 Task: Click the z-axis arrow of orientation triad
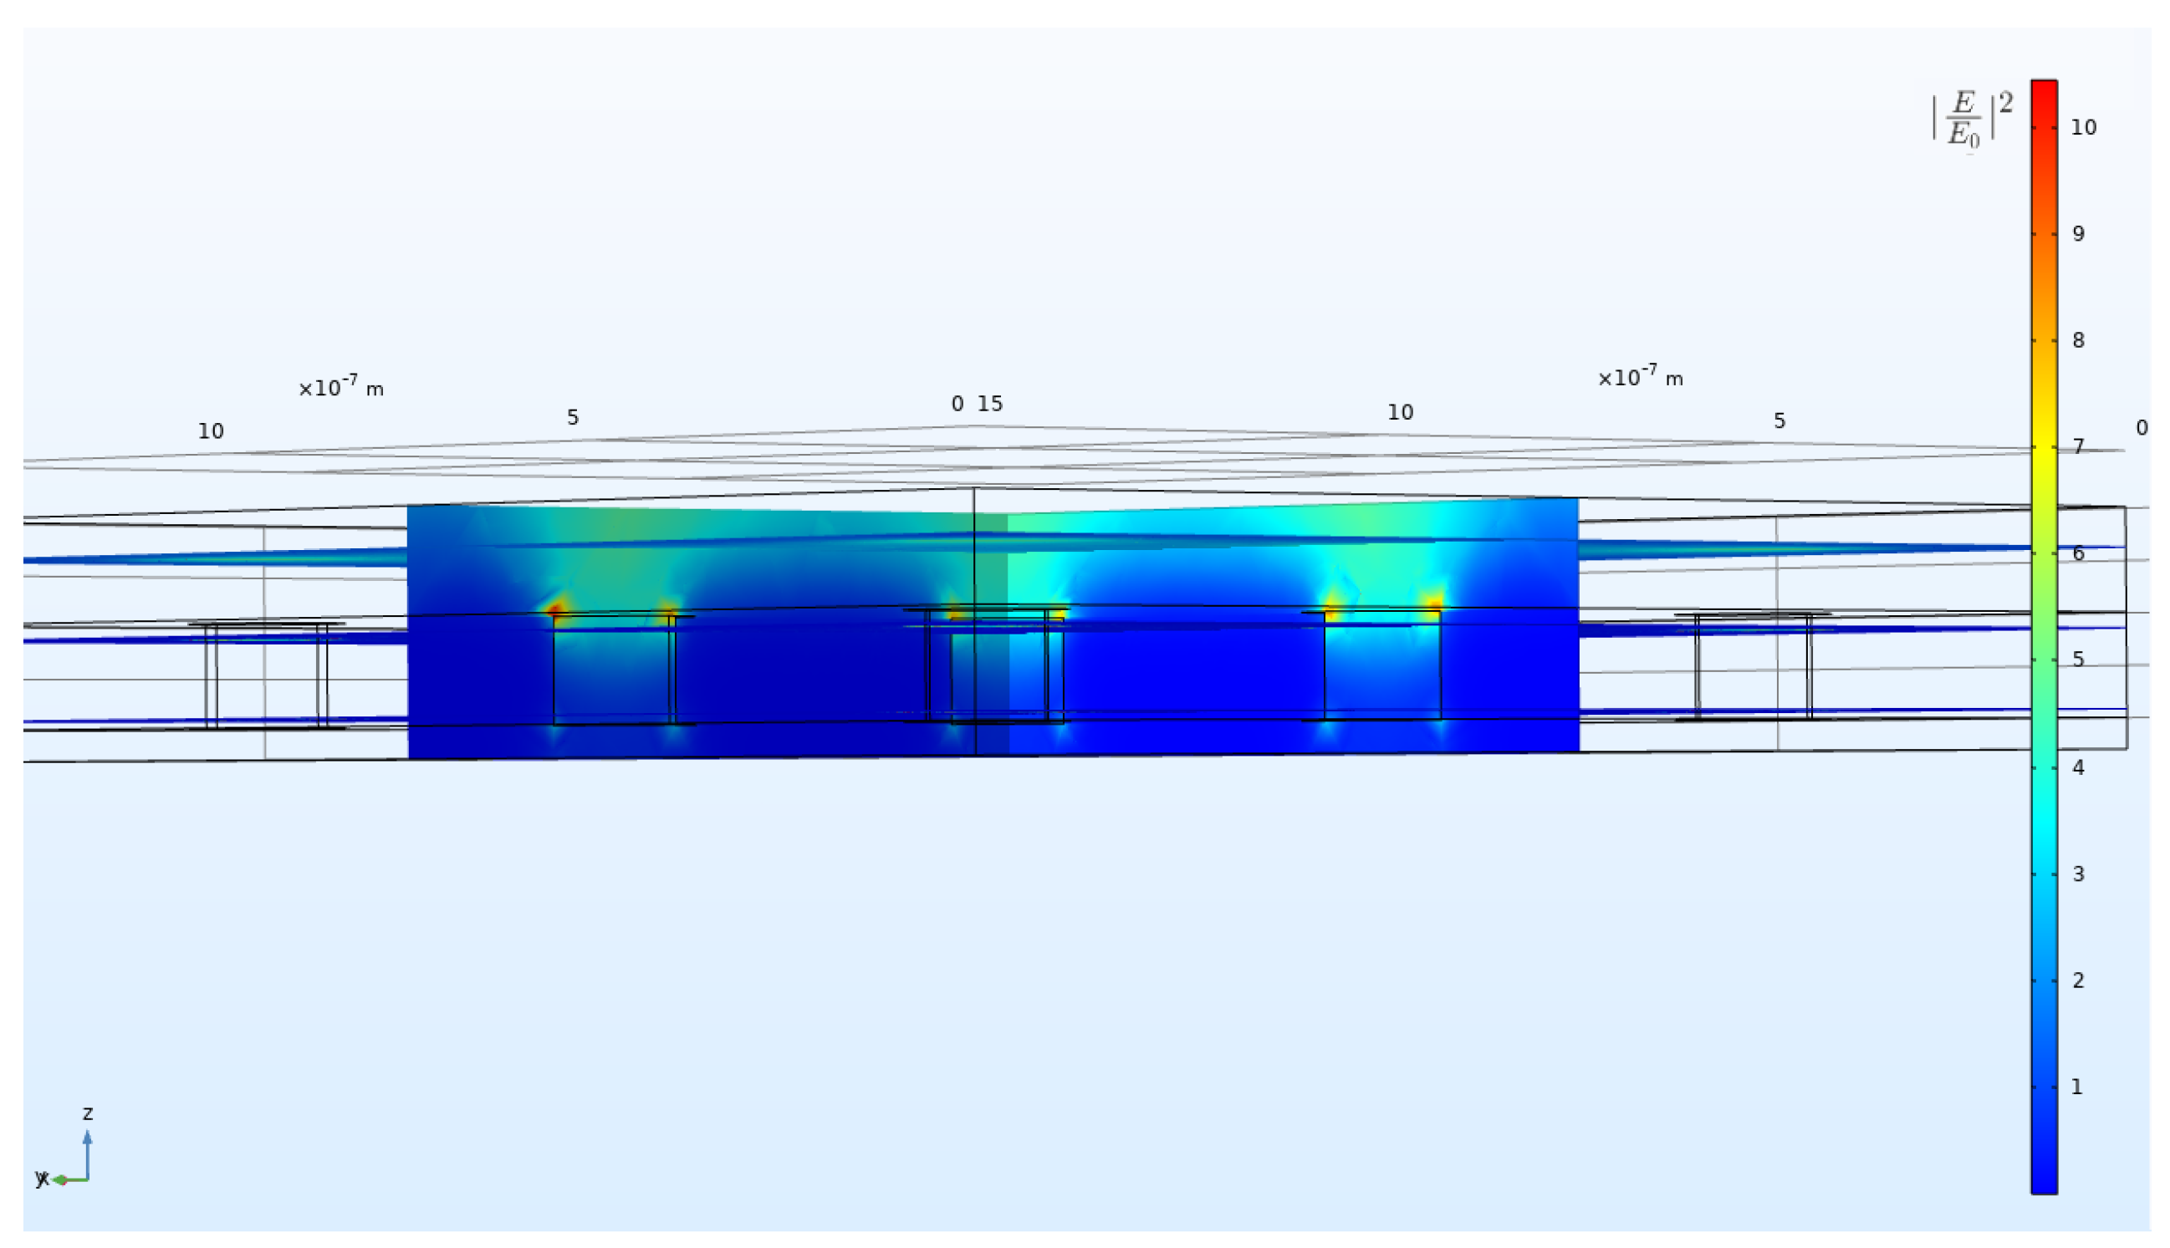[88, 1149]
